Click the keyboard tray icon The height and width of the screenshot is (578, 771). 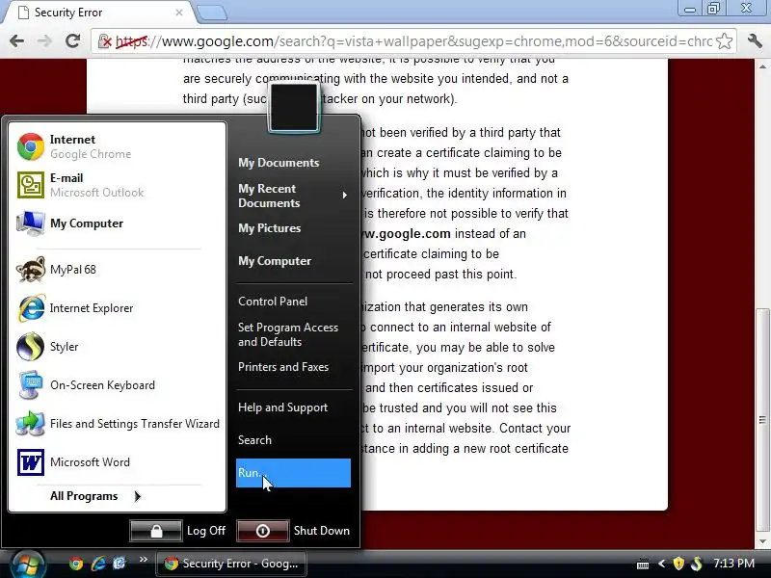[643, 564]
